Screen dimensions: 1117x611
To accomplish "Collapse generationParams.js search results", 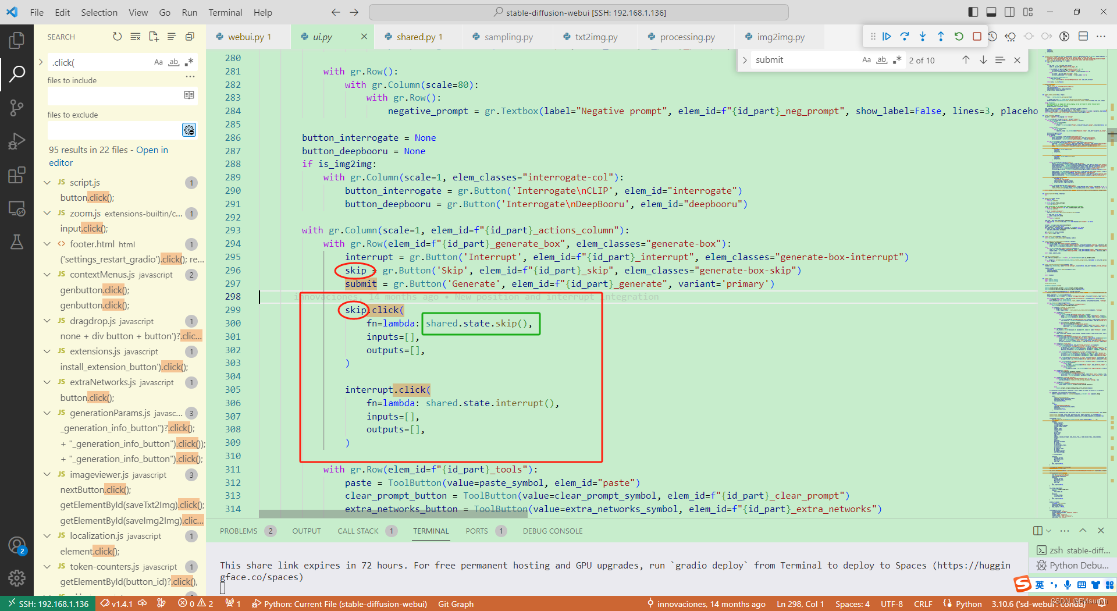I will click(47, 413).
